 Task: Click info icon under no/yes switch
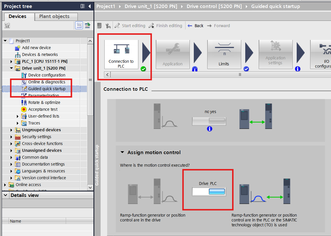(x=210, y=129)
